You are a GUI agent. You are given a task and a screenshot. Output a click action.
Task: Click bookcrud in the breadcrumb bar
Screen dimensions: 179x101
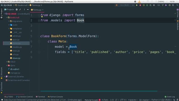coord(21,5)
